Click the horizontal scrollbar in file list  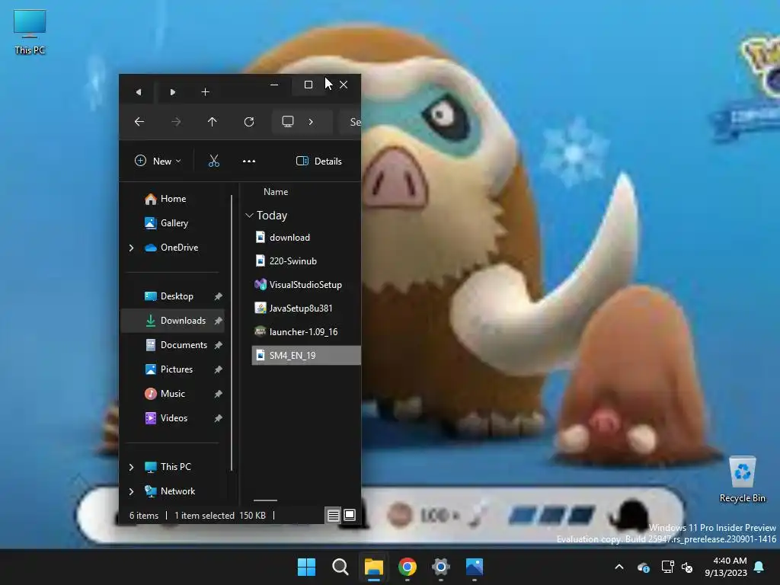tap(265, 500)
